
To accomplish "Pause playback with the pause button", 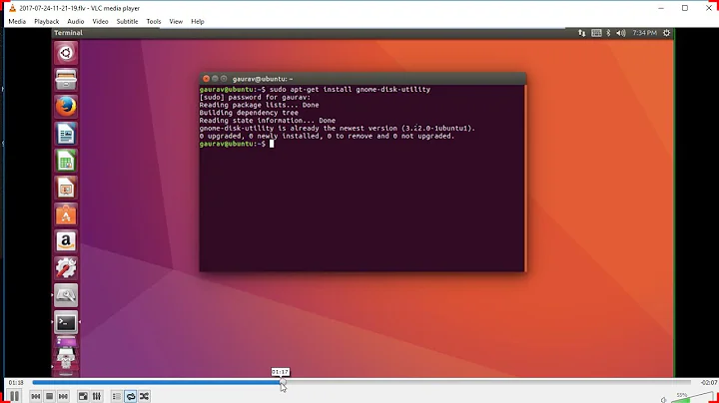I will coord(14,396).
